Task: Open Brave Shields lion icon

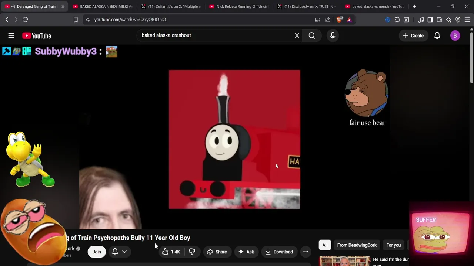Action: [339, 20]
